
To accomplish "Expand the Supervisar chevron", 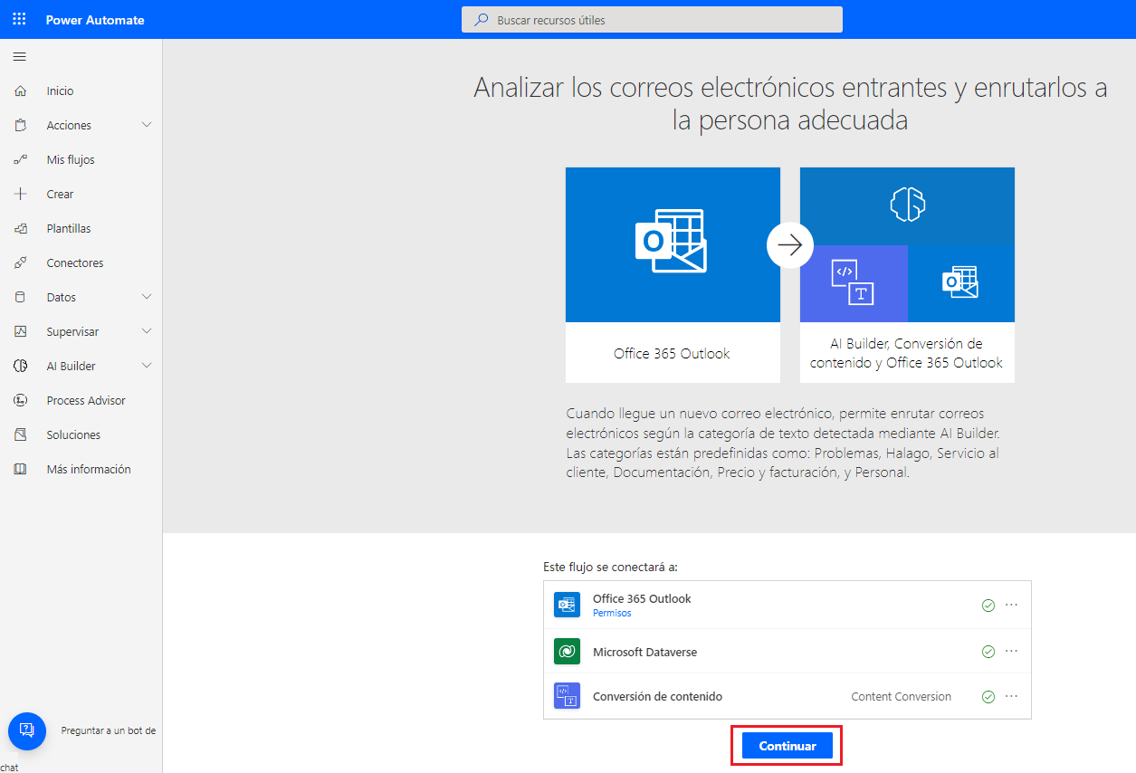I will [147, 331].
